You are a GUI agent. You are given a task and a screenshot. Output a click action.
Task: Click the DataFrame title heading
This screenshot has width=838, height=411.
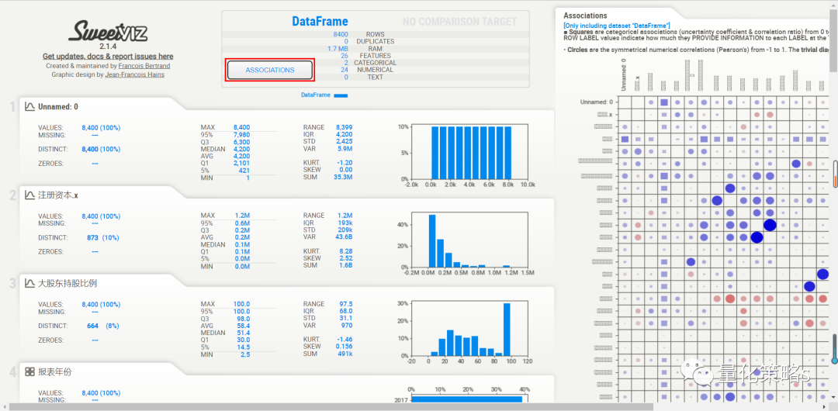click(x=320, y=22)
